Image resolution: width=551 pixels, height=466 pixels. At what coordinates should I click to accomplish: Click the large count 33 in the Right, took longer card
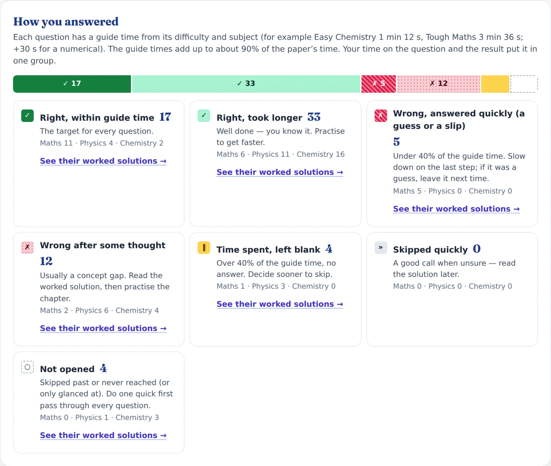point(314,117)
